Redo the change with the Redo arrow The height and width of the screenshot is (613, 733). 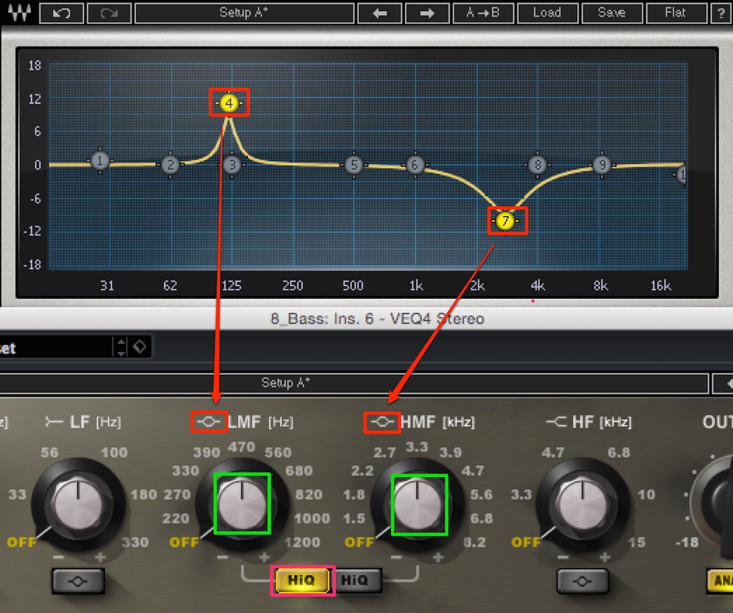pyautogui.click(x=109, y=13)
